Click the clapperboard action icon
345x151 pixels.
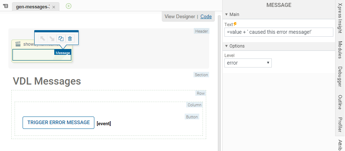18,44
